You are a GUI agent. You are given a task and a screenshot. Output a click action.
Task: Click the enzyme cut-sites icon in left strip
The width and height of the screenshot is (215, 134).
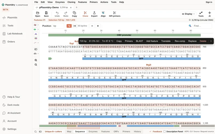tap(35, 25)
